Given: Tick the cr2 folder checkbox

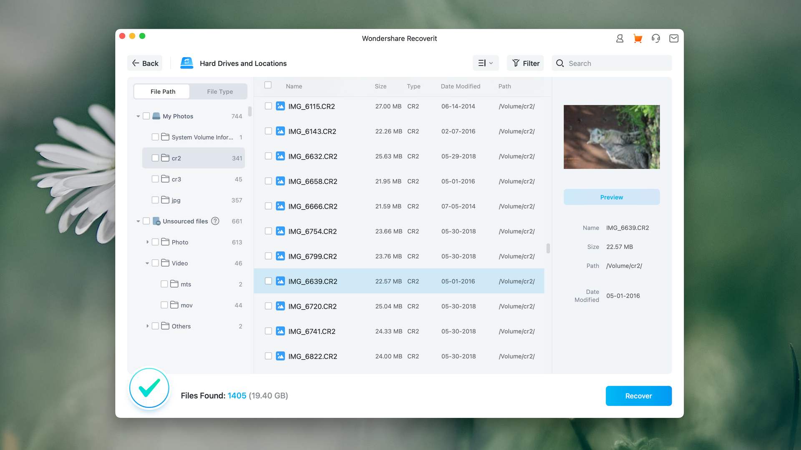Looking at the screenshot, I should click(x=155, y=158).
